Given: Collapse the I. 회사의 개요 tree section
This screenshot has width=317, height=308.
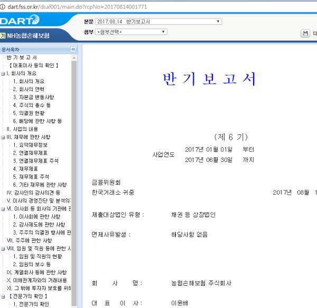Looking at the screenshot, I should coord(3,74).
